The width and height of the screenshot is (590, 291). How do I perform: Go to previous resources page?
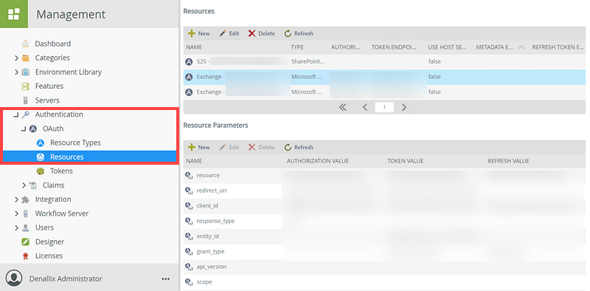pos(364,107)
